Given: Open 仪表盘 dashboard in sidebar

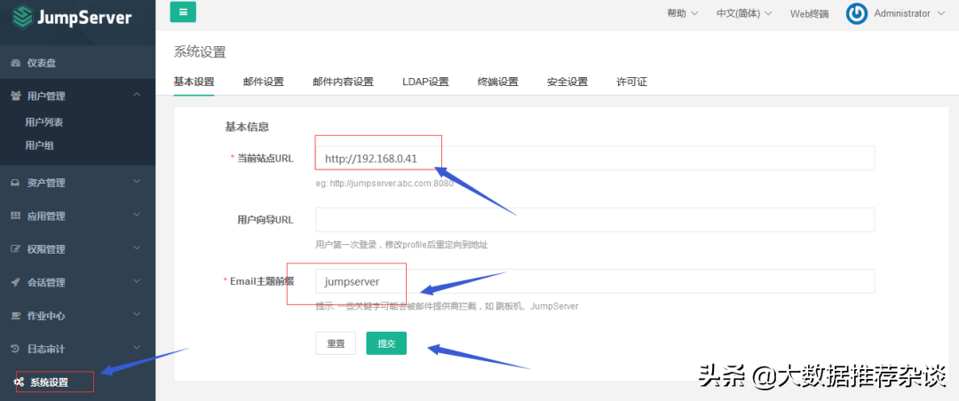Looking at the screenshot, I should 42,63.
